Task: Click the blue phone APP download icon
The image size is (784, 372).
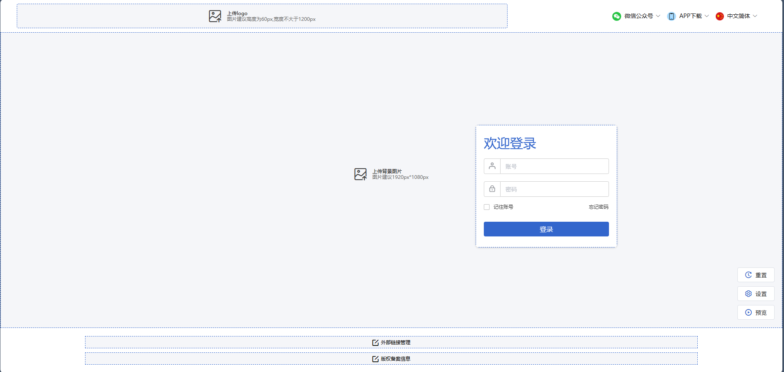Action: point(672,16)
